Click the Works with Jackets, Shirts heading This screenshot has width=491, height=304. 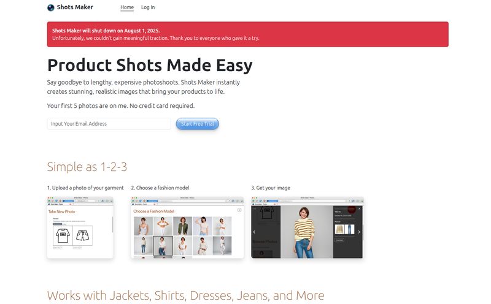[186, 295]
